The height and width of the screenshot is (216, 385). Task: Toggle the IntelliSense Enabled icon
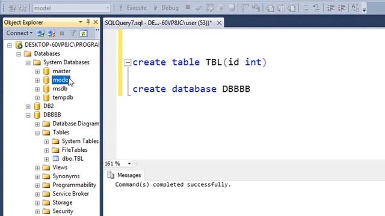231,8
